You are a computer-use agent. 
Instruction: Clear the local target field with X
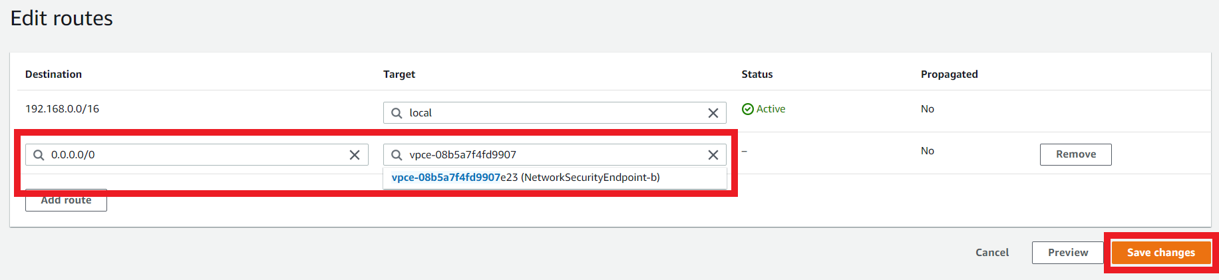713,113
